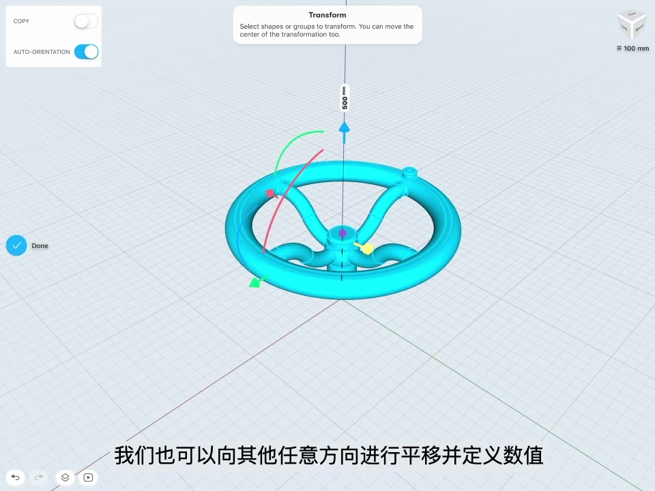Select the Left face on the orientation cube
Image resolution: width=655 pixels, height=491 pixels.
[x=624, y=27]
